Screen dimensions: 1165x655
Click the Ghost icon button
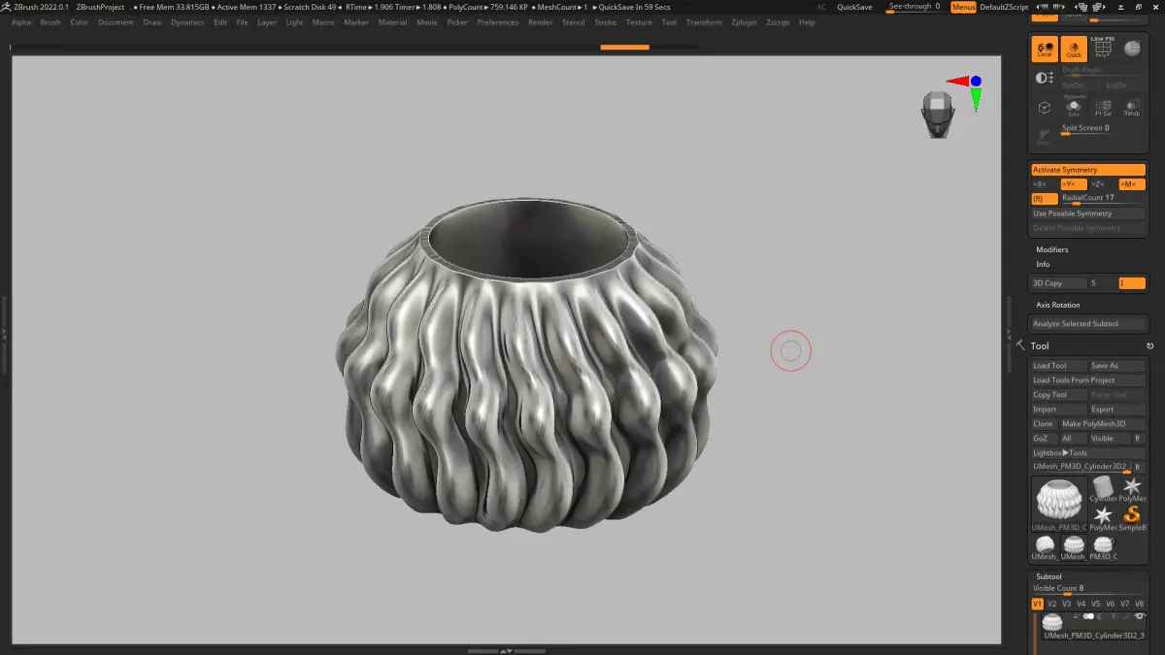[1045, 136]
